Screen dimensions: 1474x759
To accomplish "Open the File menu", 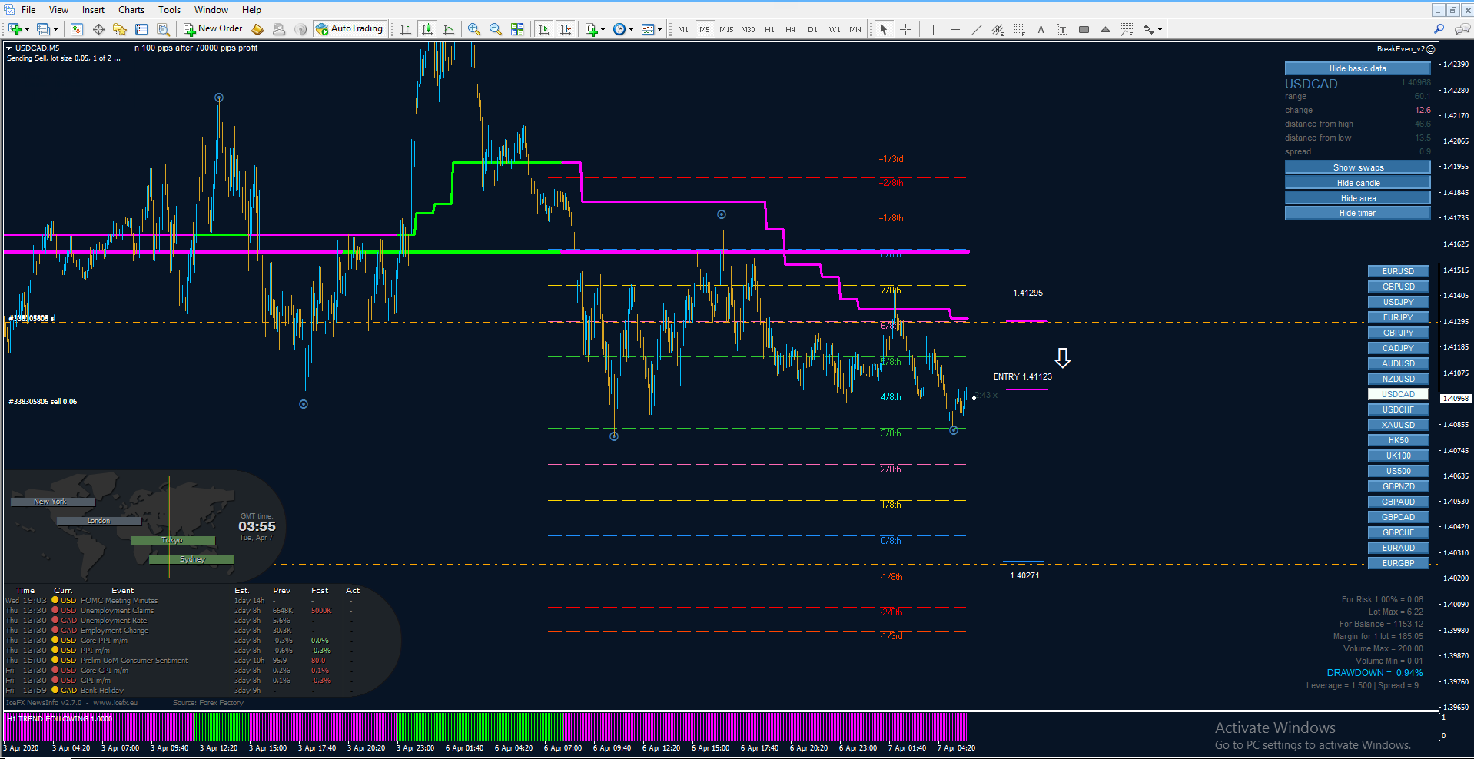I will coord(28,10).
